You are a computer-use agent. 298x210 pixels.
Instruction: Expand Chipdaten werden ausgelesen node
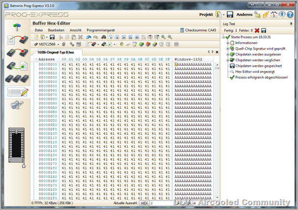pos(228,54)
